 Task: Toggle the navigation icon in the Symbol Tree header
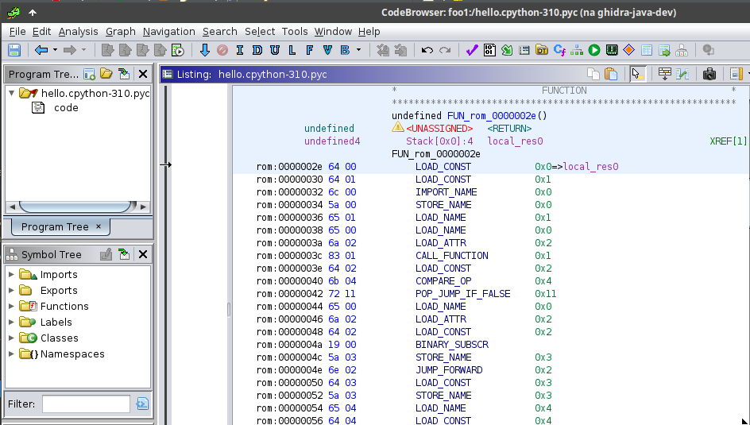click(x=124, y=254)
